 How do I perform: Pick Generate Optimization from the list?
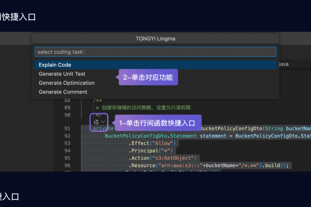coord(66,83)
